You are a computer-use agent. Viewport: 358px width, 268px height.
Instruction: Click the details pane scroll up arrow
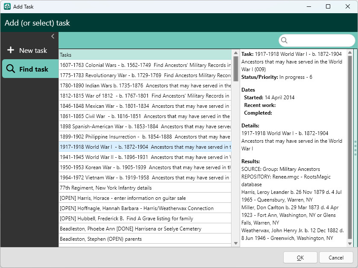[x=350, y=52]
